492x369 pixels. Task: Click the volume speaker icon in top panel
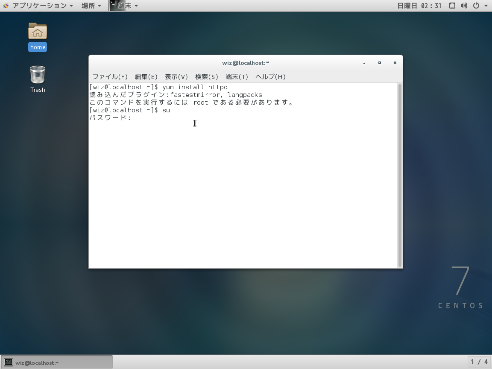point(464,6)
